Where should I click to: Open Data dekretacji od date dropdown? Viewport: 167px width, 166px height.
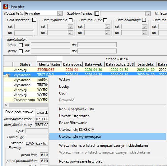(x=144, y=27)
